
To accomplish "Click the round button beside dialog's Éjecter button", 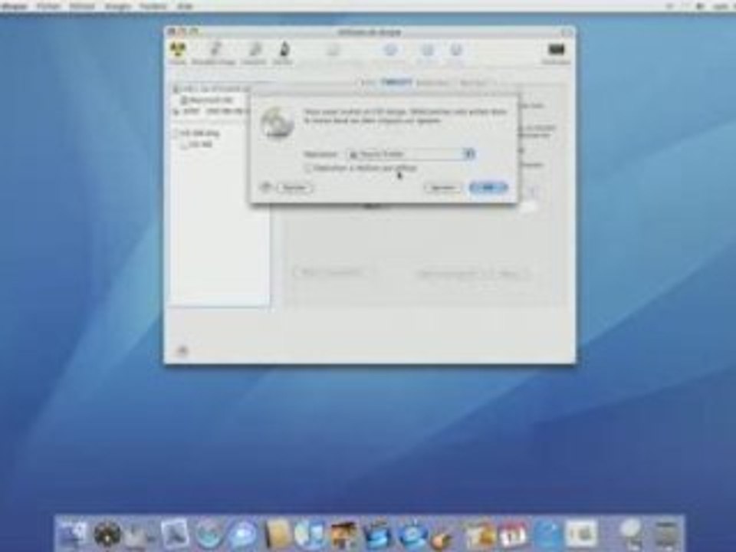I will (x=266, y=187).
